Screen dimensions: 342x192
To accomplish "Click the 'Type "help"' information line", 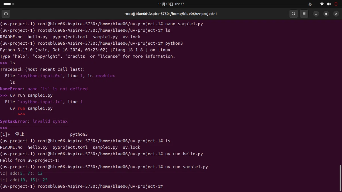I will click(87, 56).
